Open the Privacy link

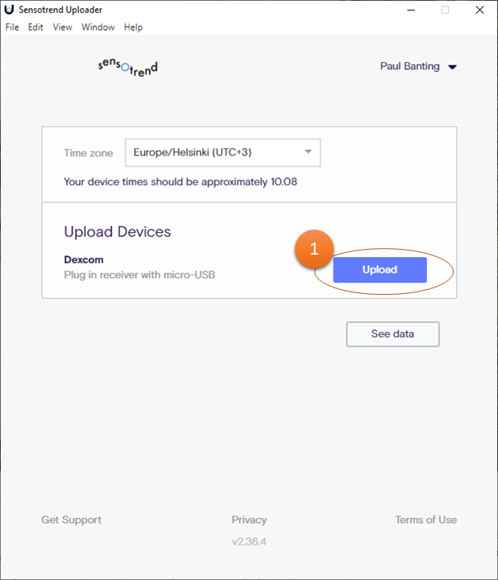click(x=249, y=520)
